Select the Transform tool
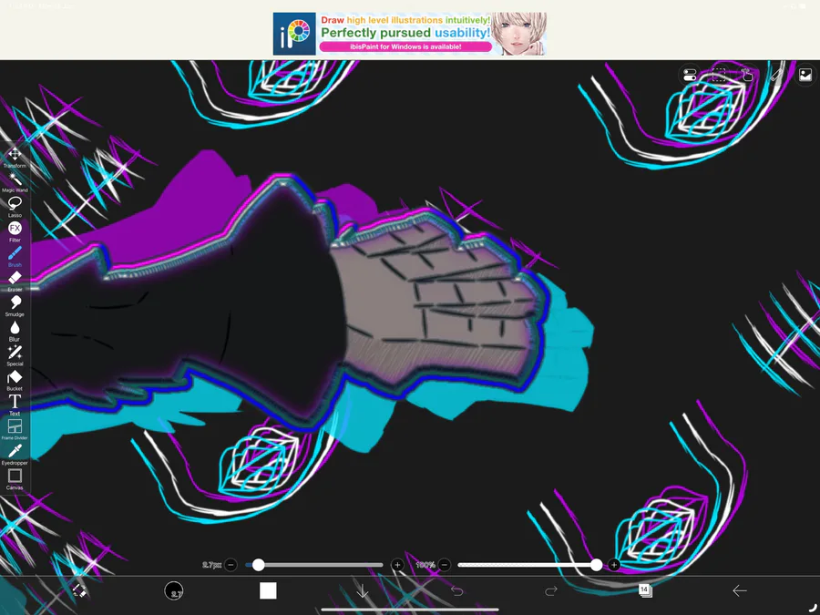The height and width of the screenshot is (615, 820). click(15, 158)
